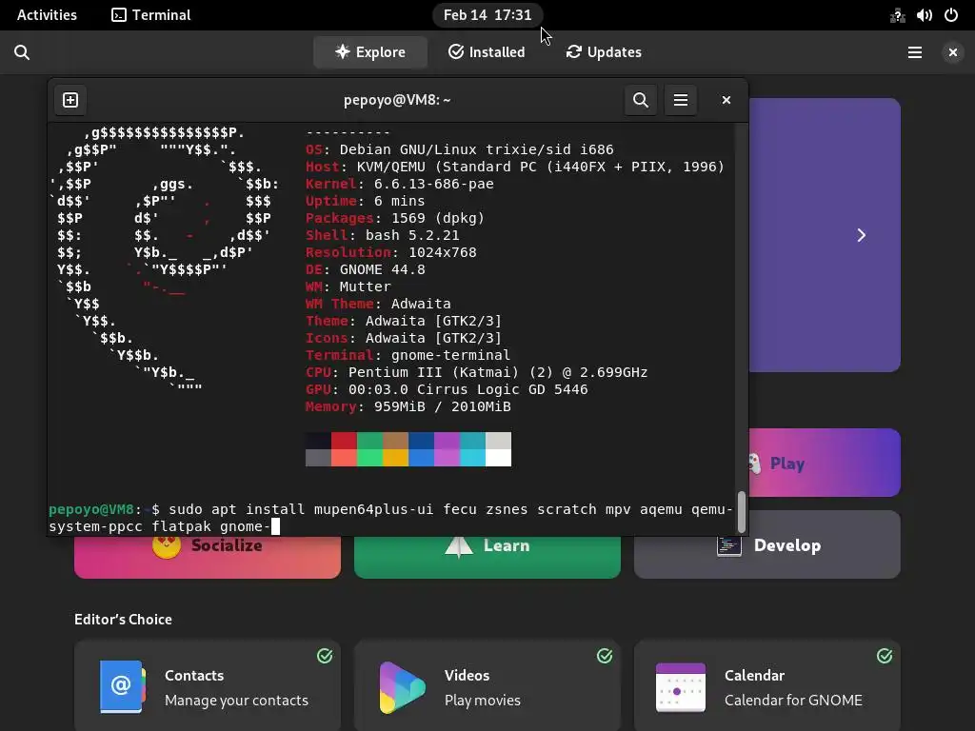Click the network status icon
Image resolution: width=975 pixels, height=731 pixels.
[897, 15]
